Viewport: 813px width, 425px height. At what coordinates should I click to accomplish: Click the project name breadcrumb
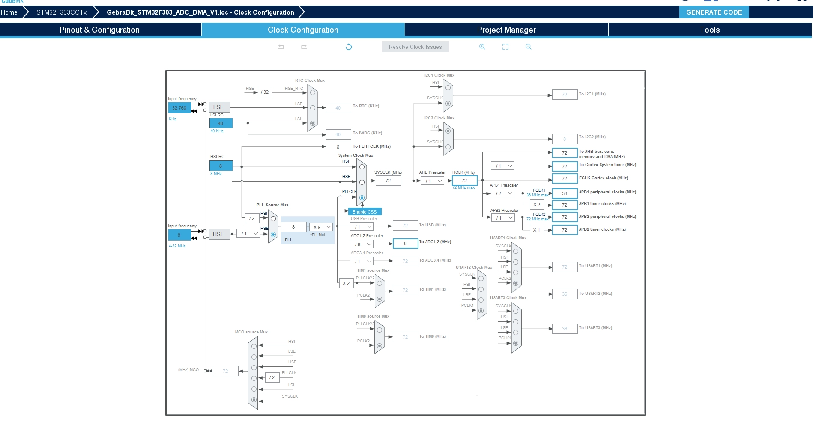pos(200,12)
